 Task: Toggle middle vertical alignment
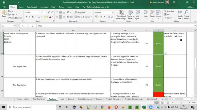point(61,12)
